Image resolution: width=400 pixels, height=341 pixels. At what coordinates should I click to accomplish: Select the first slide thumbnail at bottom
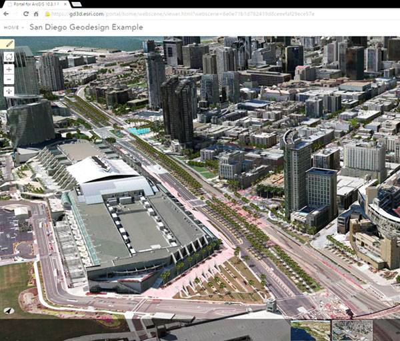point(310,330)
